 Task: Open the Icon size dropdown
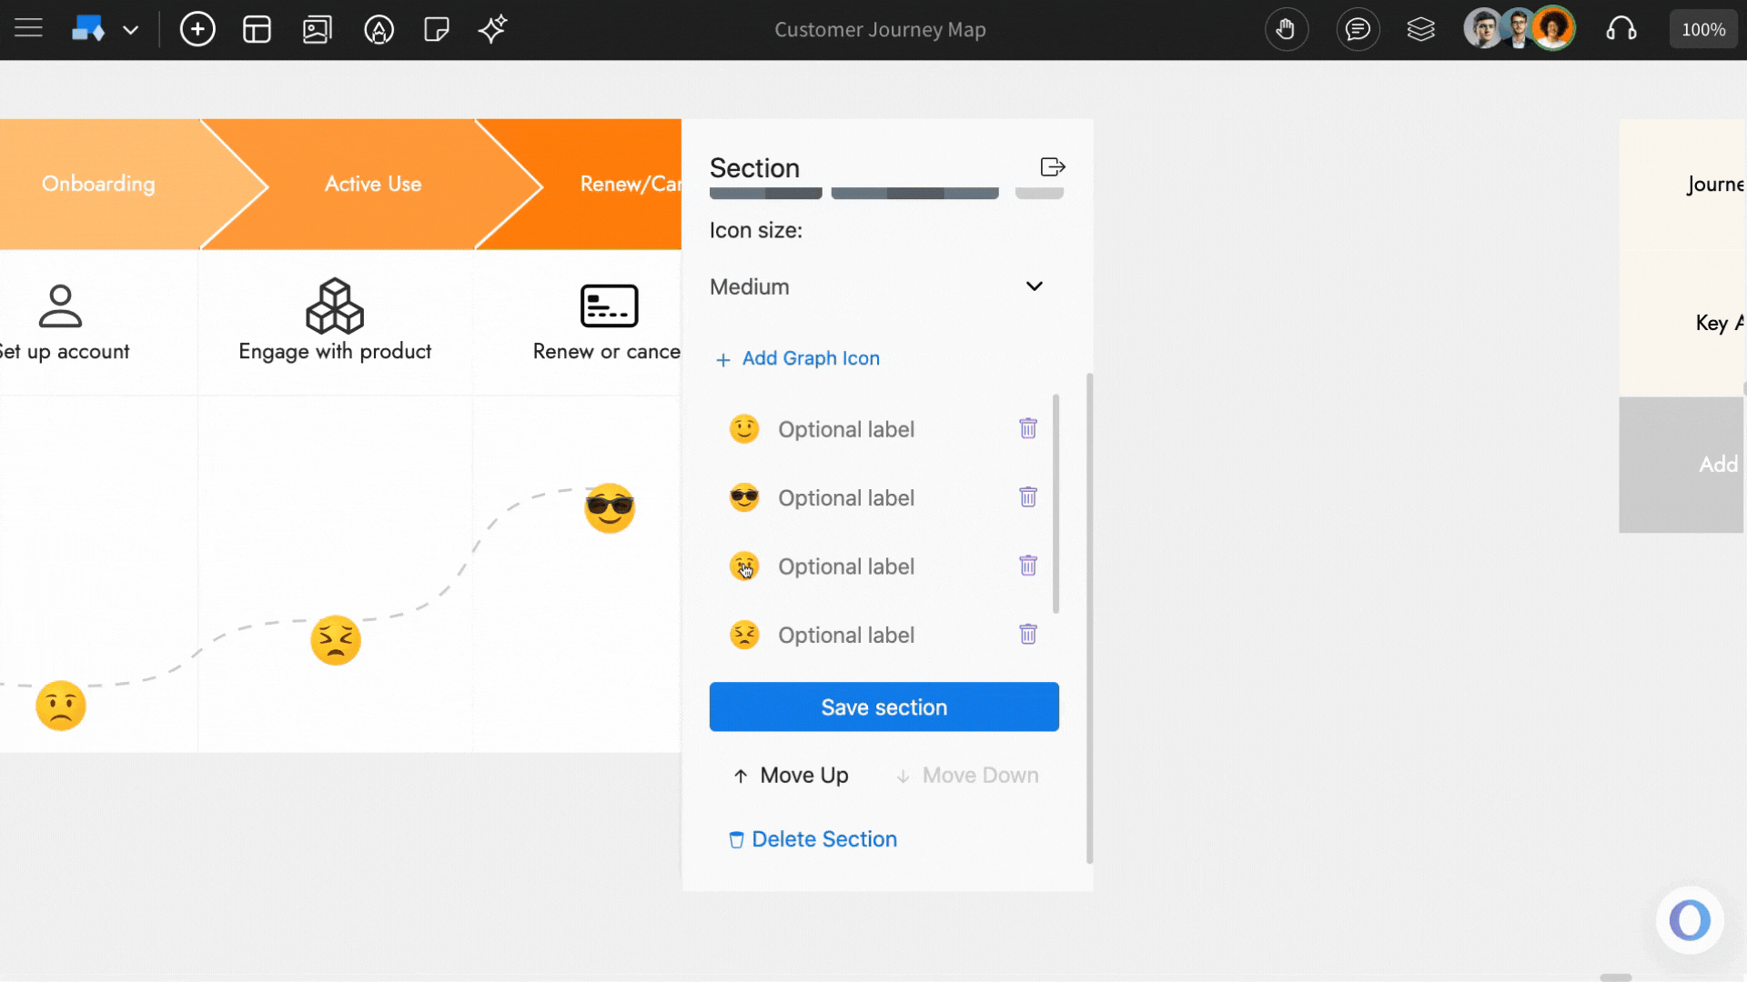pos(878,286)
